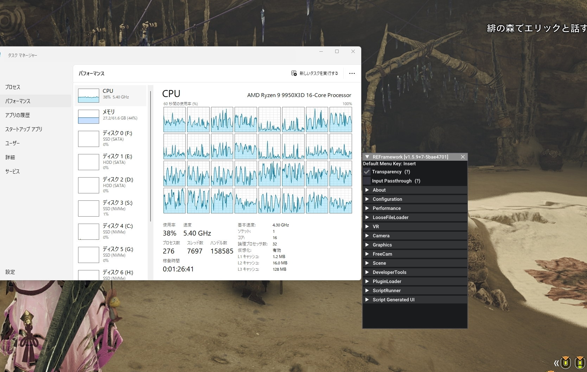Viewport: 587px width, 372px height.
Task: Select ディスク 3 (S:) entry
Action: point(110,208)
